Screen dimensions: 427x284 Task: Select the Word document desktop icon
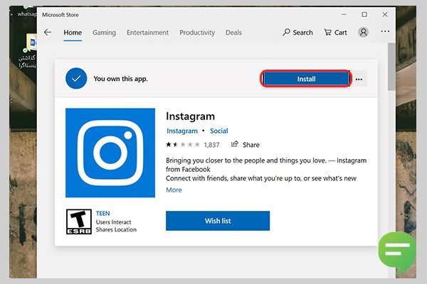coord(32,43)
